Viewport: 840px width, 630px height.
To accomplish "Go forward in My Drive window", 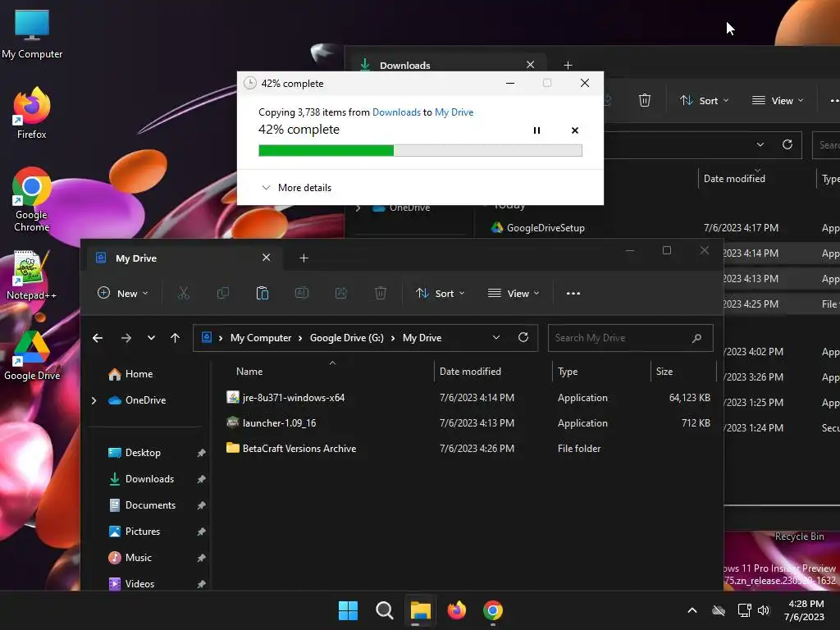I will 126,338.
